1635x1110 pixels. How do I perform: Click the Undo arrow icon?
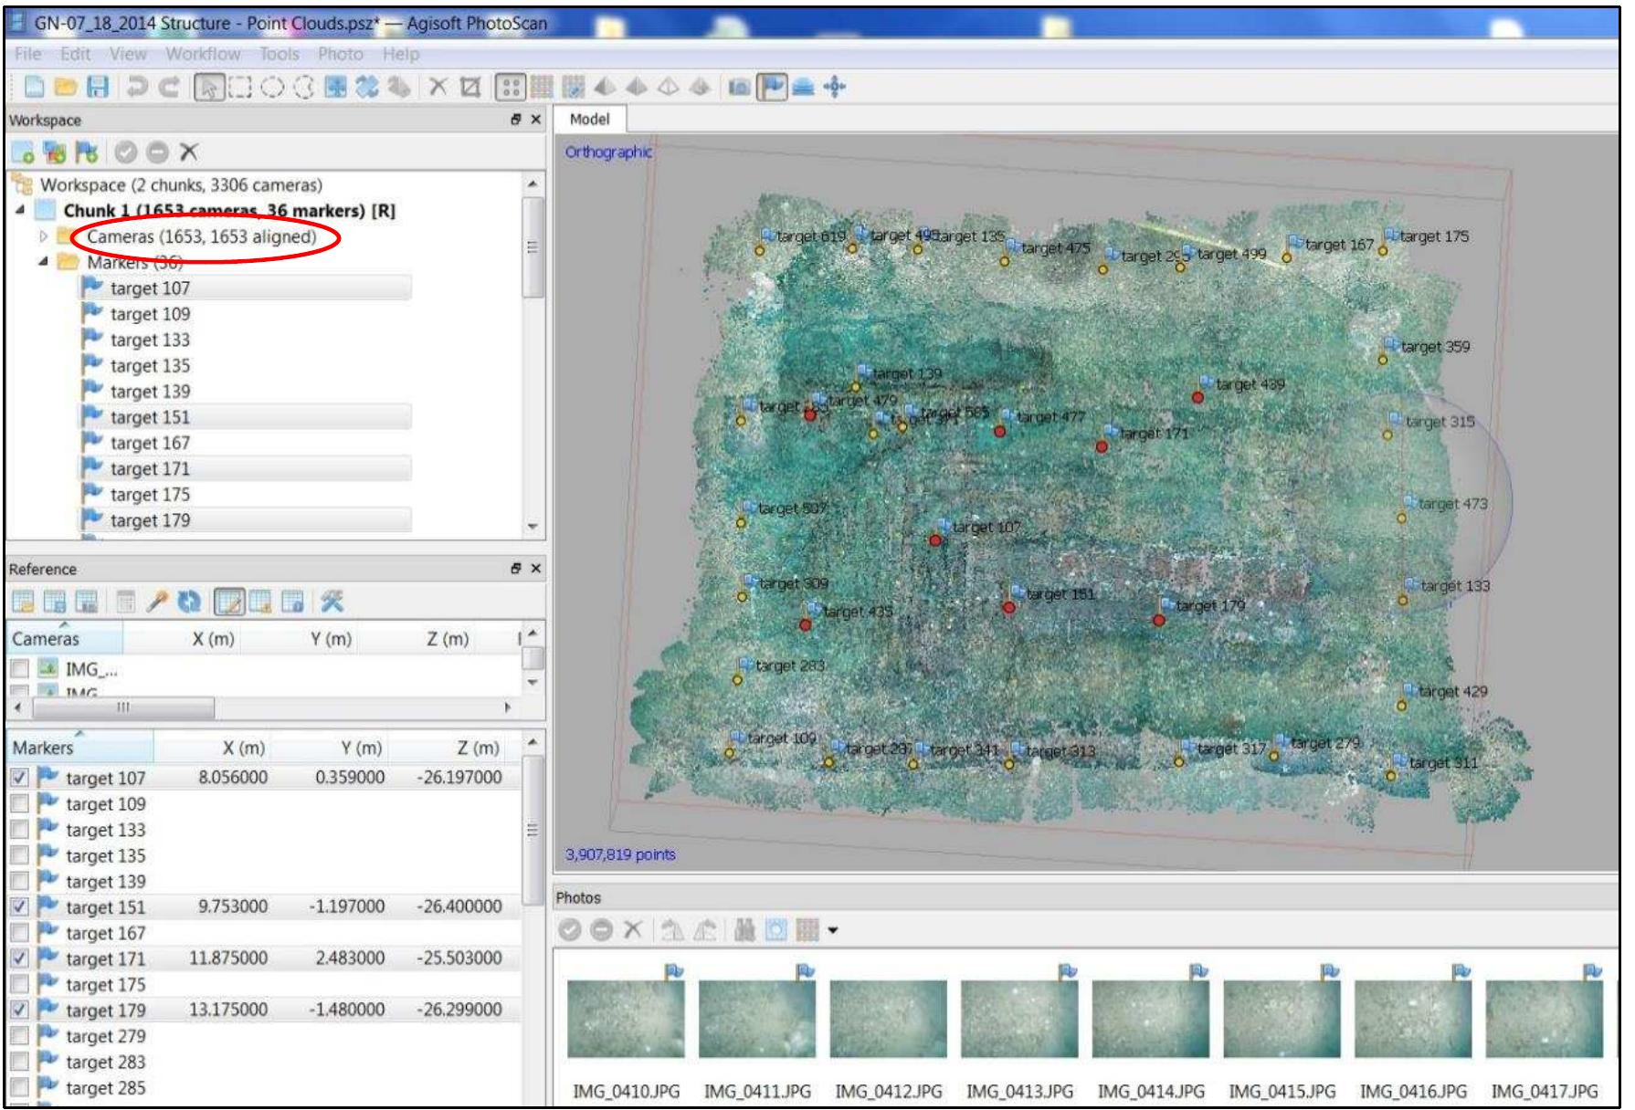(137, 87)
